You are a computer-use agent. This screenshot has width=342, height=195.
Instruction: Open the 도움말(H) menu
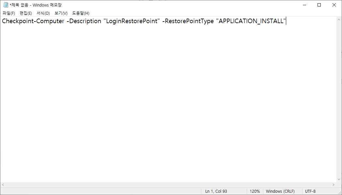pyautogui.click(x=81, y=13)
